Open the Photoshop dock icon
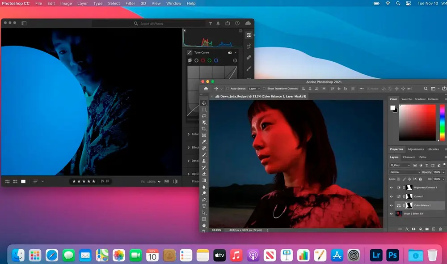Viewport: 447px width, 264px height. pyautogui.click(x=392, y=255)
